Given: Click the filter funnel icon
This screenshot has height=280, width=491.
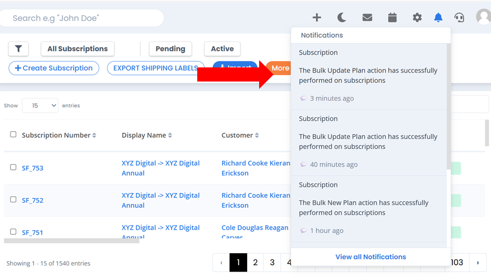Looking at the screenshot, I should click(x=18, y=49).
